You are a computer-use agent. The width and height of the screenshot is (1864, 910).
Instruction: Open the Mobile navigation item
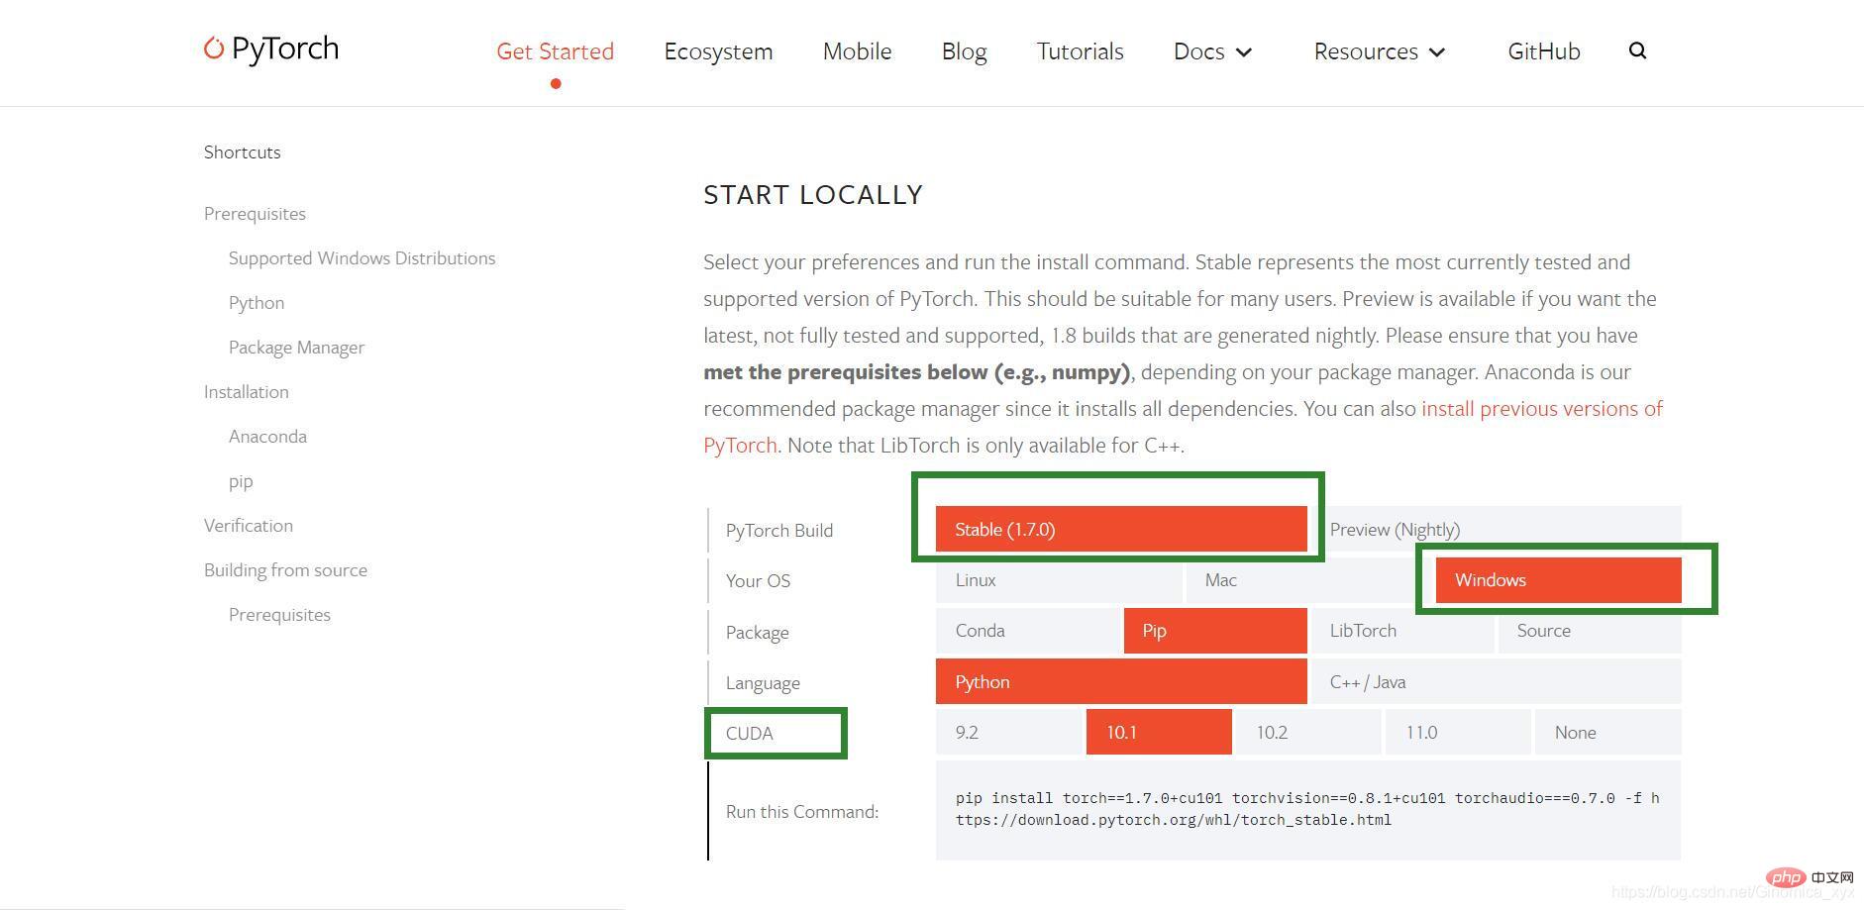857,51
